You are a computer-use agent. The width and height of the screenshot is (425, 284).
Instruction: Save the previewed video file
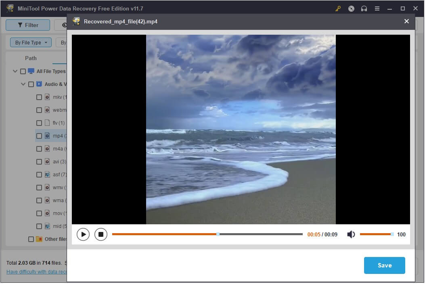pos(384,265)
